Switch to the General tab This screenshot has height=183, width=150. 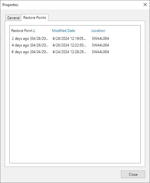(x=13, y=18)
